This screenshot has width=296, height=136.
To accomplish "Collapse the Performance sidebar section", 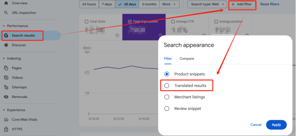I will pyautogui.click(x=4, y=26).
